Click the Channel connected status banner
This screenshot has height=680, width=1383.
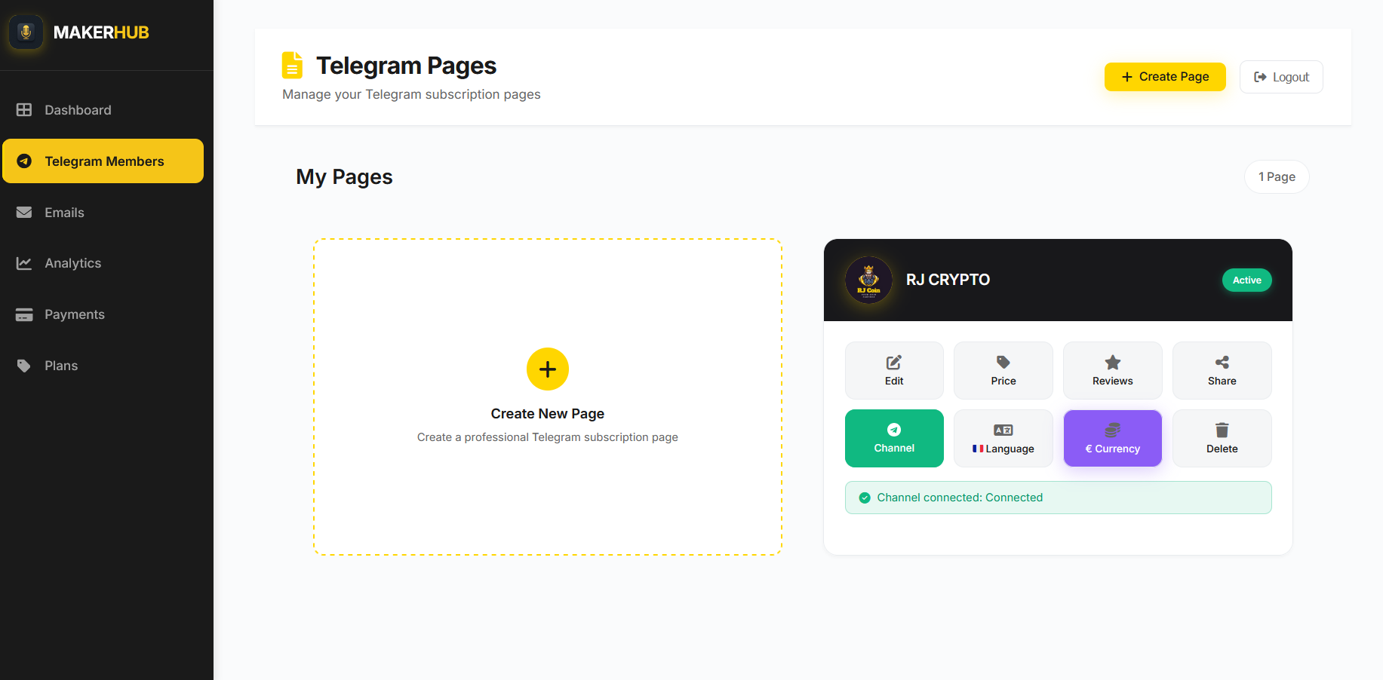tap(1057, 497)
